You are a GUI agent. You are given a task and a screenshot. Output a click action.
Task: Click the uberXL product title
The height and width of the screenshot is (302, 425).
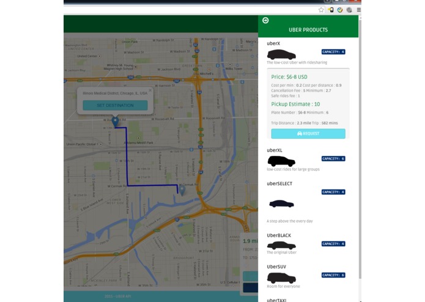(x=275, y=150)
